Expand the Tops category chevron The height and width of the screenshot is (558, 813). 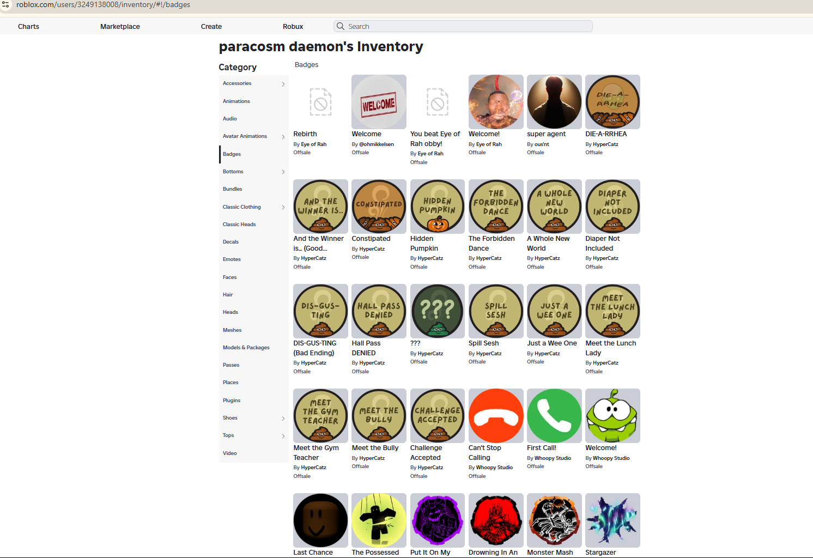click(283, 436)
